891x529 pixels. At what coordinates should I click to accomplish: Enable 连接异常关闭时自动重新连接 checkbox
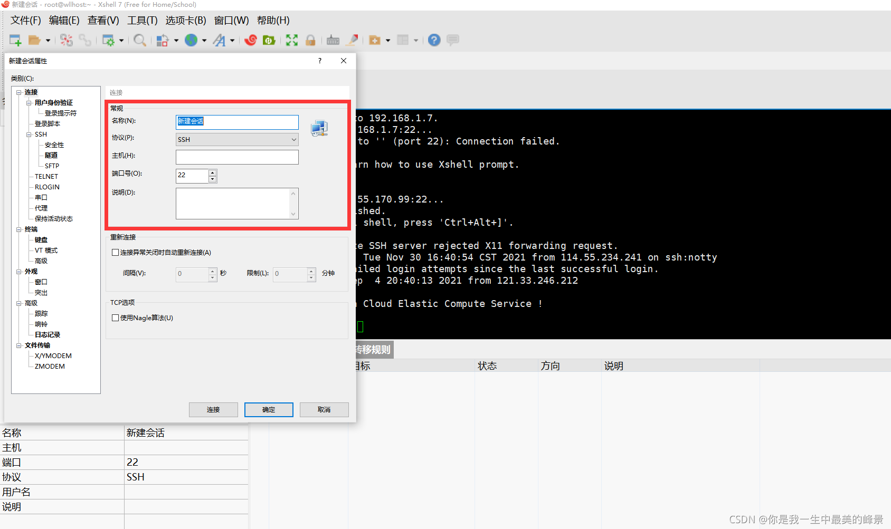point(115,253)
